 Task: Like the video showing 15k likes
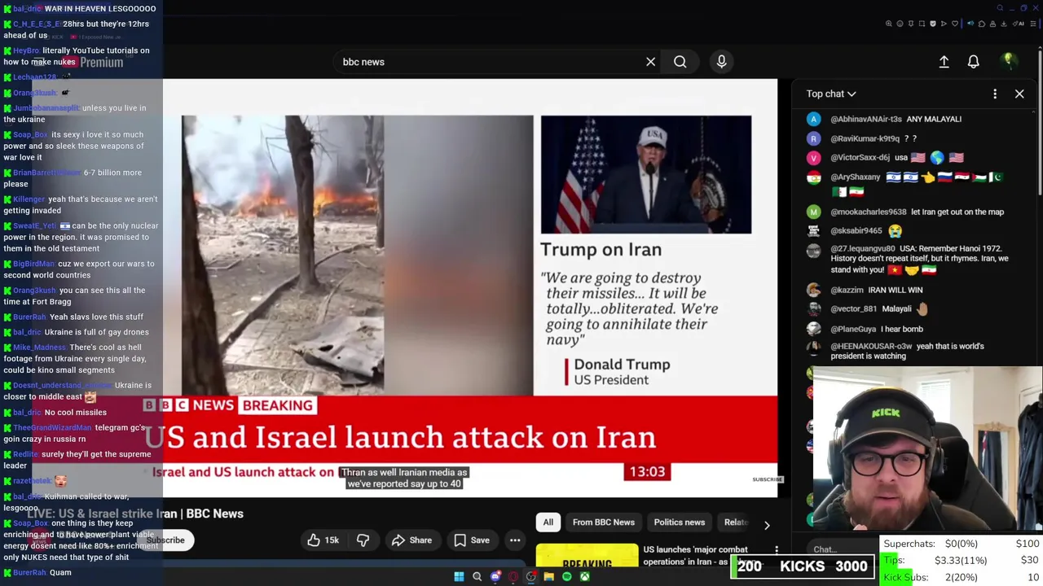(x=323, y=540)
